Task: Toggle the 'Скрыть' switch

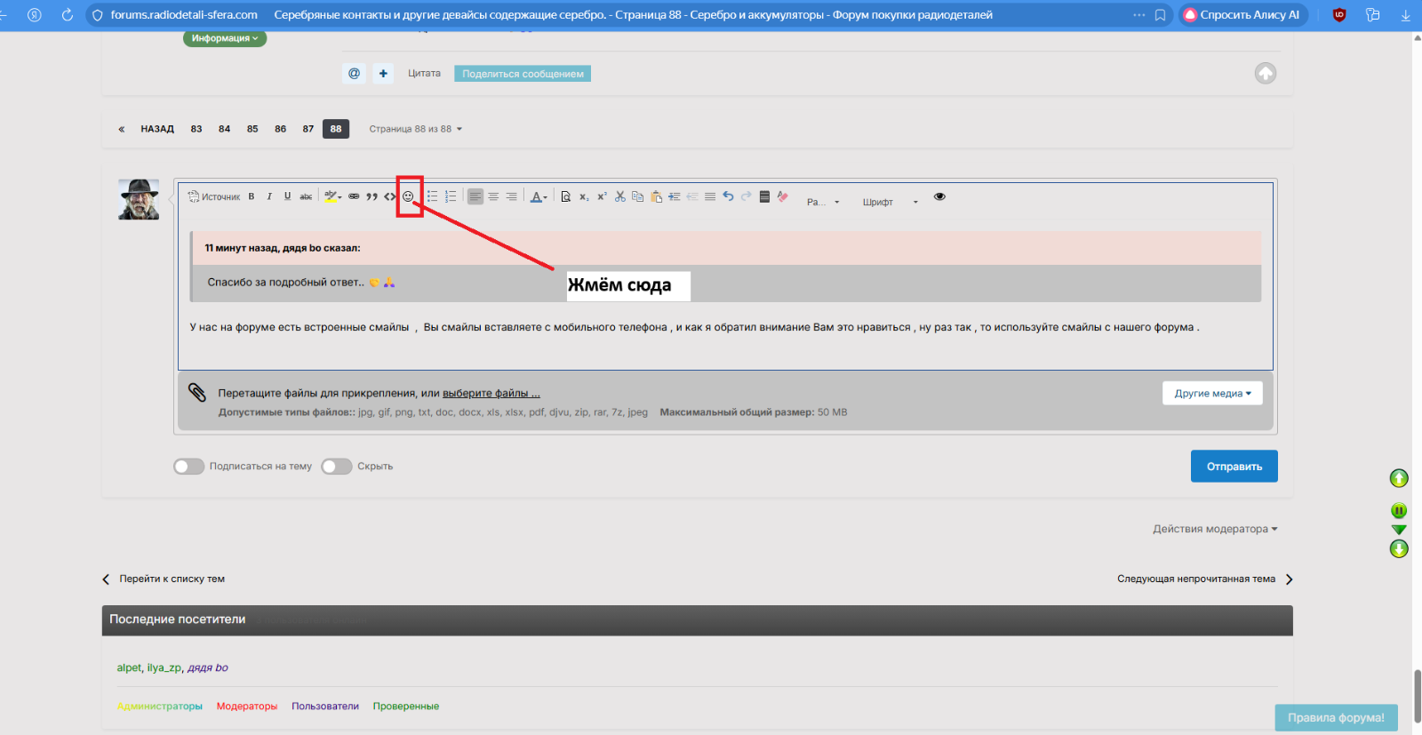Action: tap(336, 467)
